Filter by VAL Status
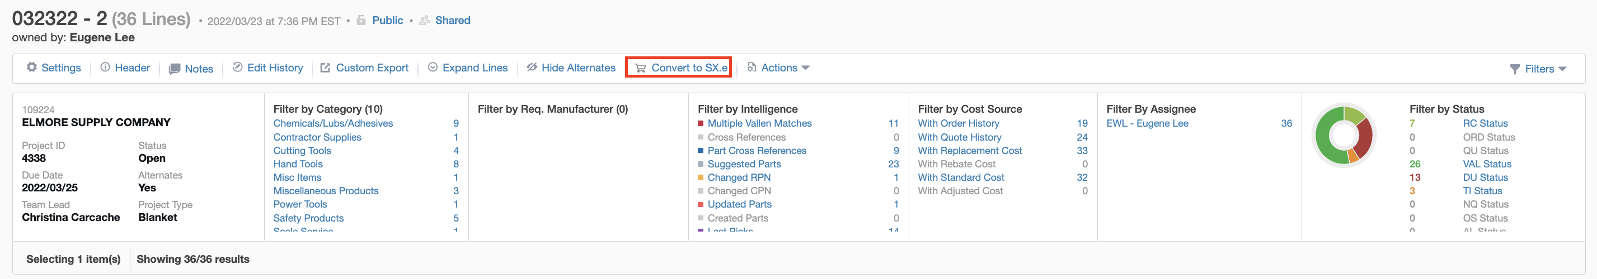 pyautogui.click(x=1487, y=164)
